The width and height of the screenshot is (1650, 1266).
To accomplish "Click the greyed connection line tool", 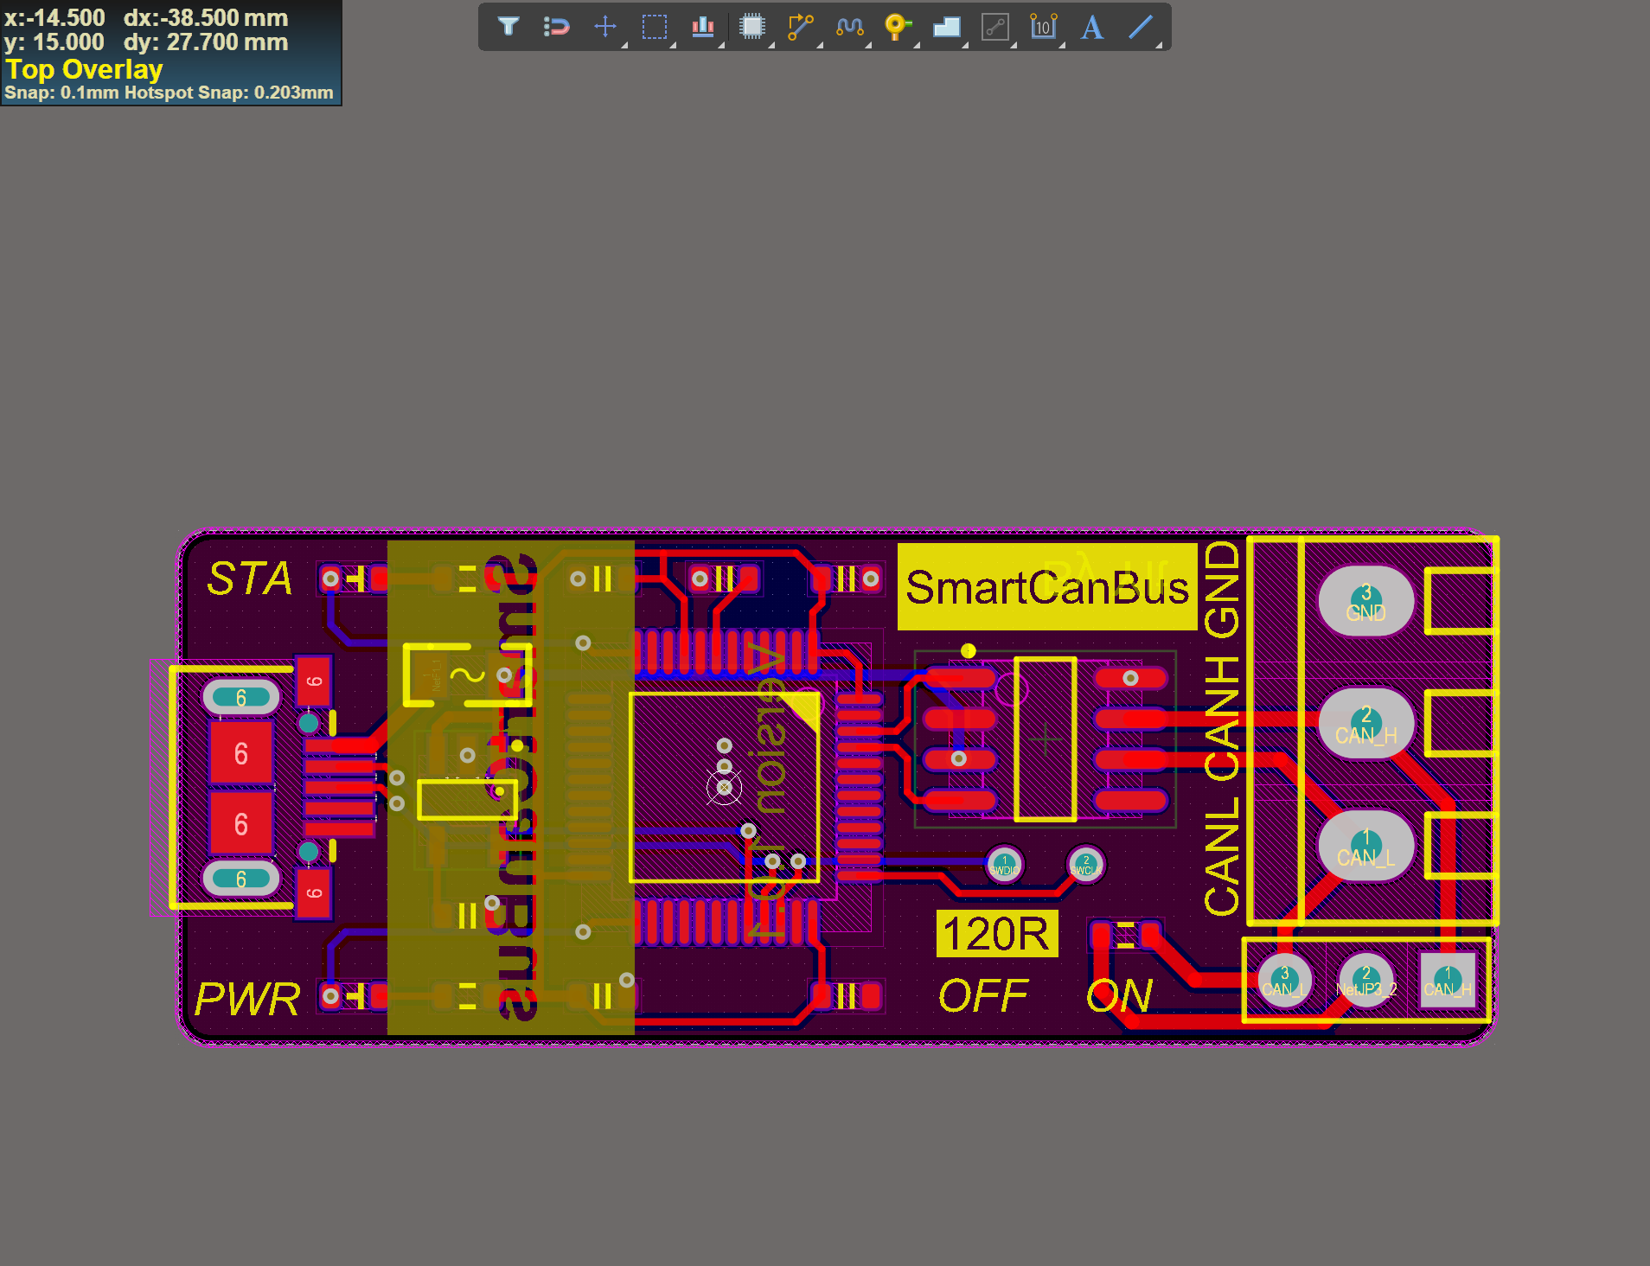I will point(995,27).
